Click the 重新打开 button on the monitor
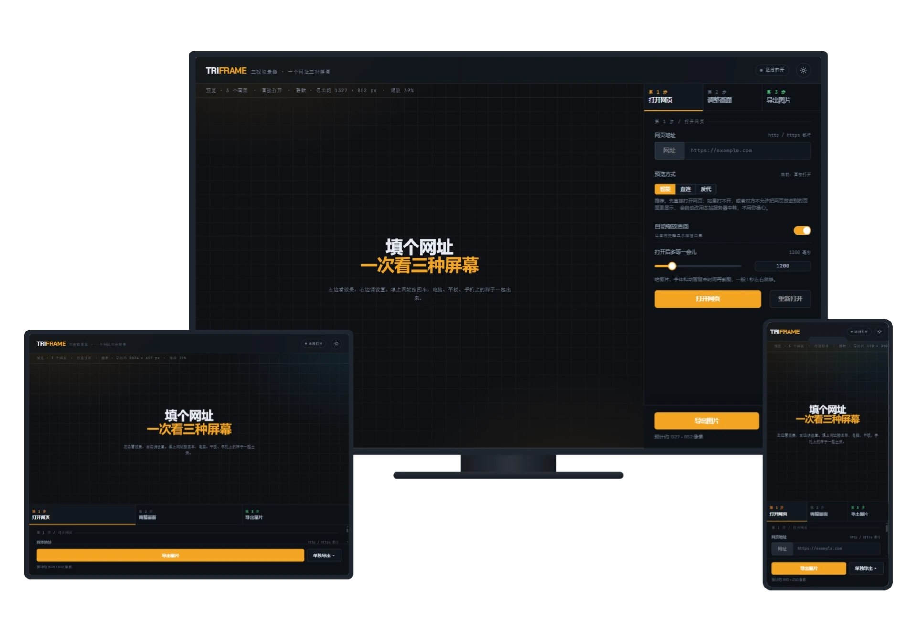This screenshot has width=917, height=641. click(x=790, y=299)
